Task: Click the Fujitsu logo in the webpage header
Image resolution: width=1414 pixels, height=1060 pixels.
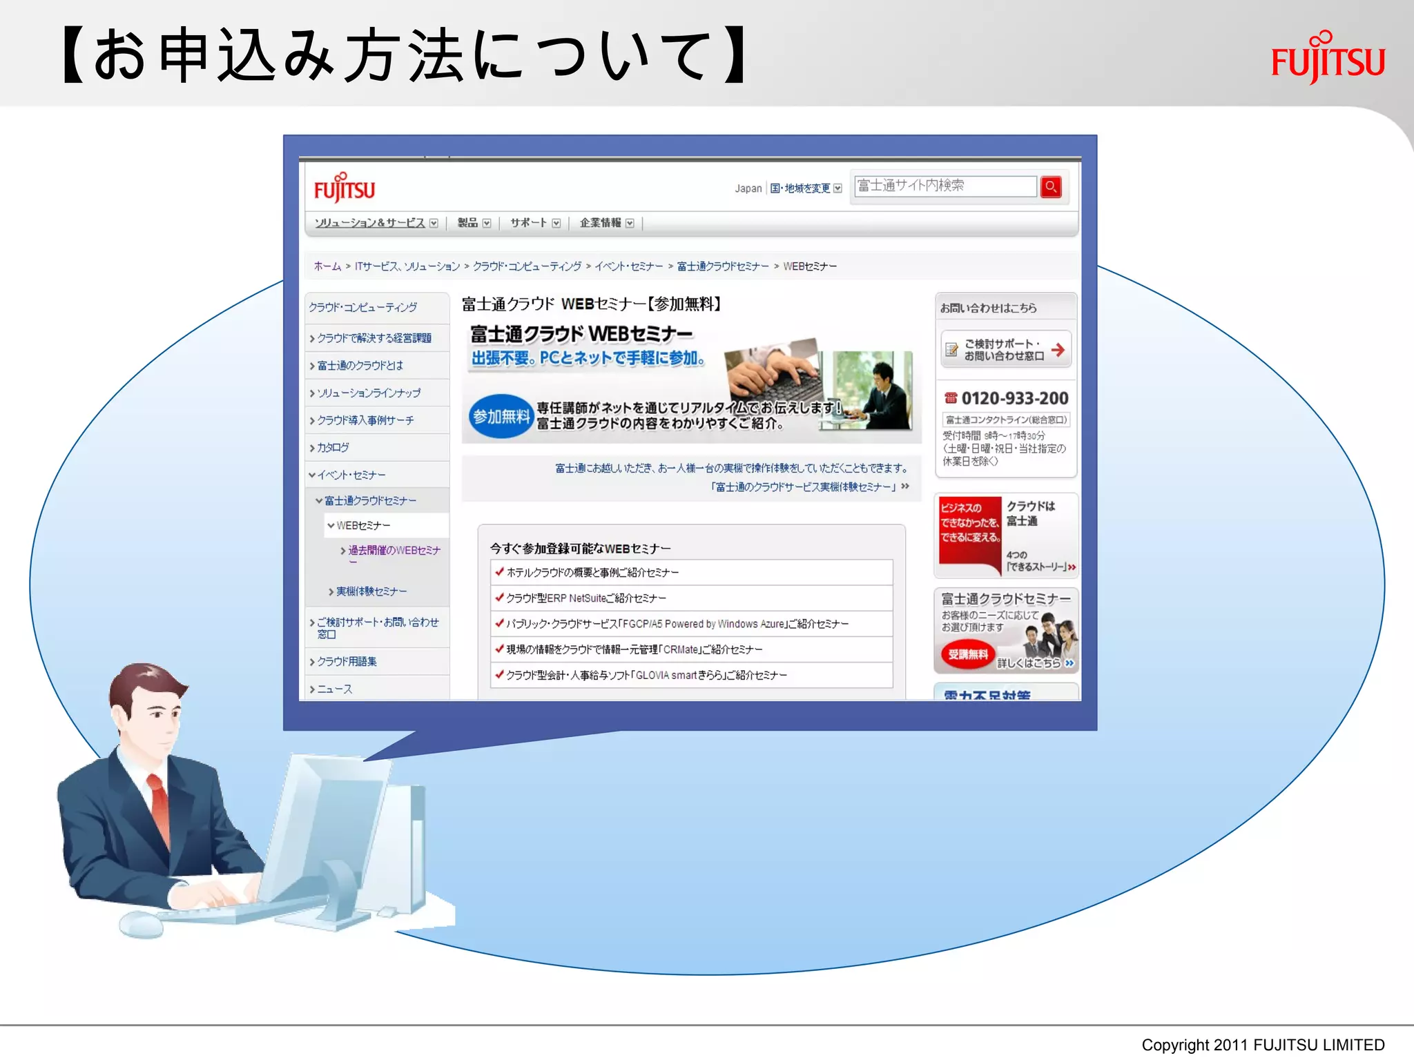Action: (345, 188)
